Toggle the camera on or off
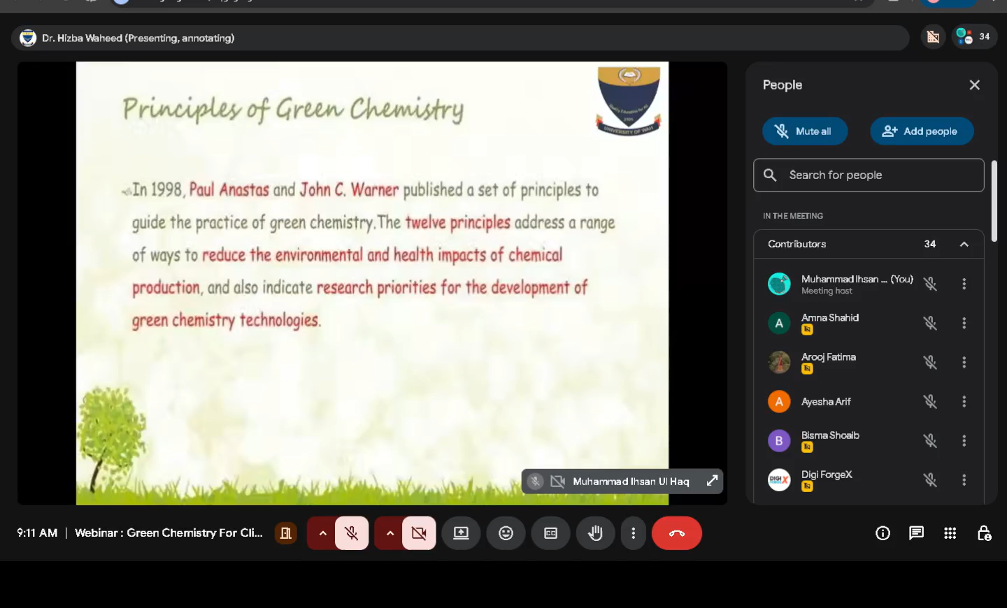 tap(419, 533)
